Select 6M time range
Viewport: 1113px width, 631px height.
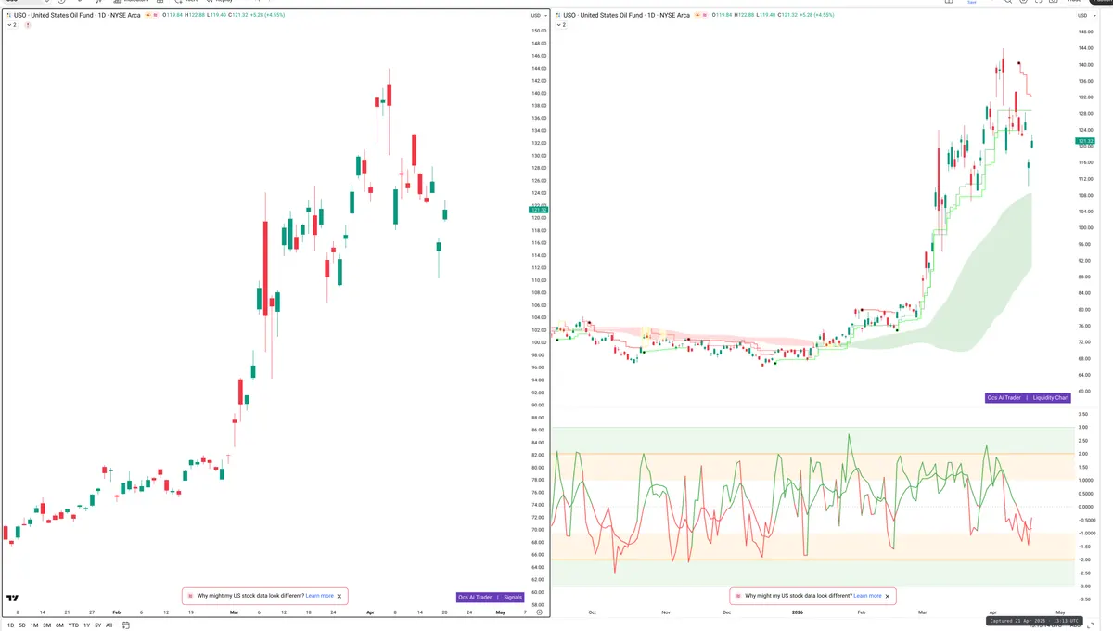tap(59, 625)
